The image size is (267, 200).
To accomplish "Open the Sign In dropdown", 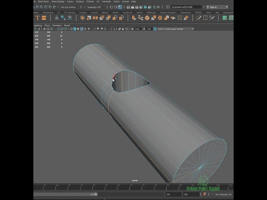I will 217,7.
